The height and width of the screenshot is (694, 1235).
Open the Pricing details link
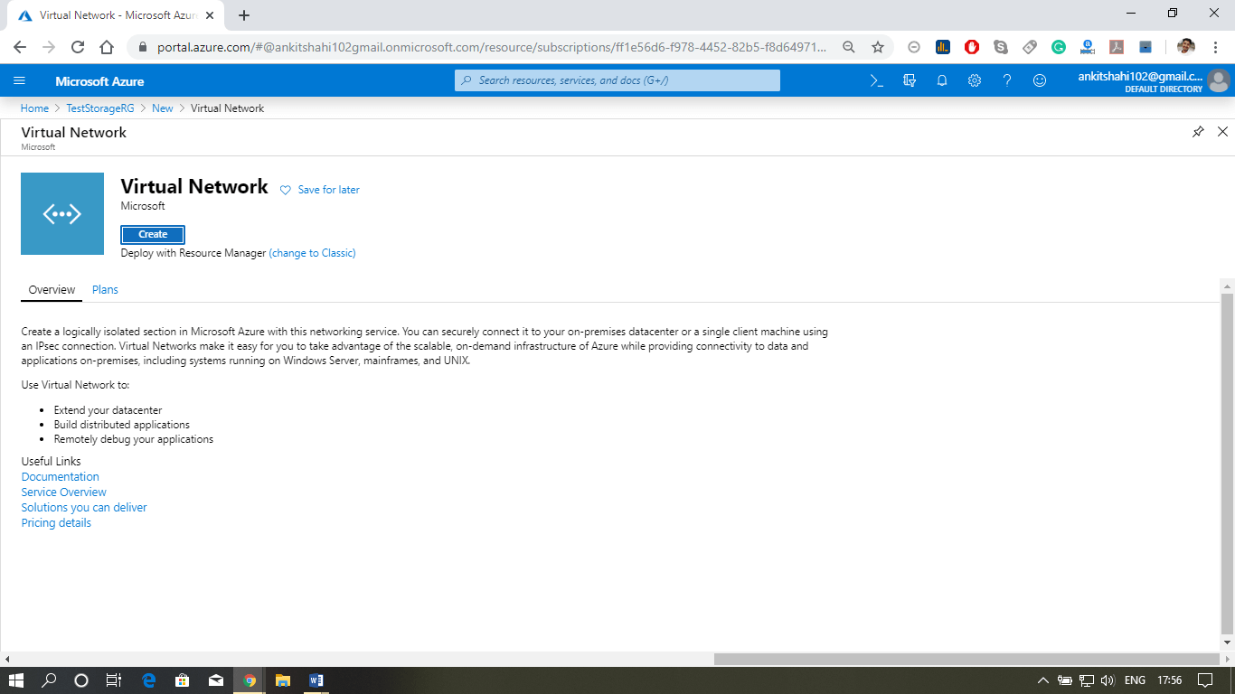pyautogui.click(x=56, y=523)
